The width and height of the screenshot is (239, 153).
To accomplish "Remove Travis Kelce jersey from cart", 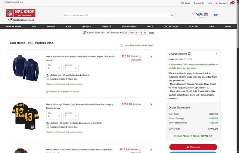I will pos(151,150).
